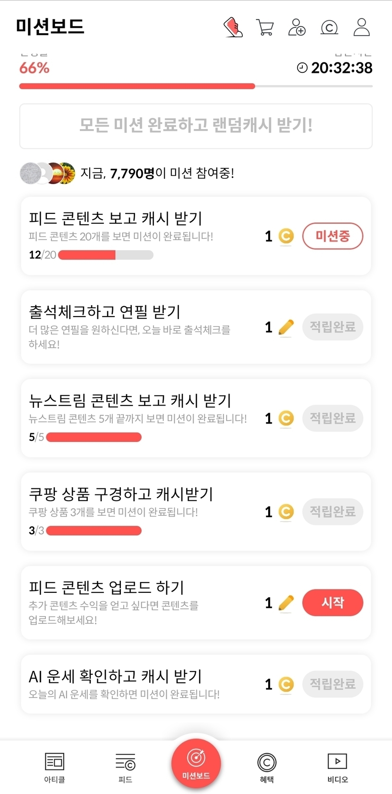
Task: Open the user profile icon
Action: (x=361, y=27)
